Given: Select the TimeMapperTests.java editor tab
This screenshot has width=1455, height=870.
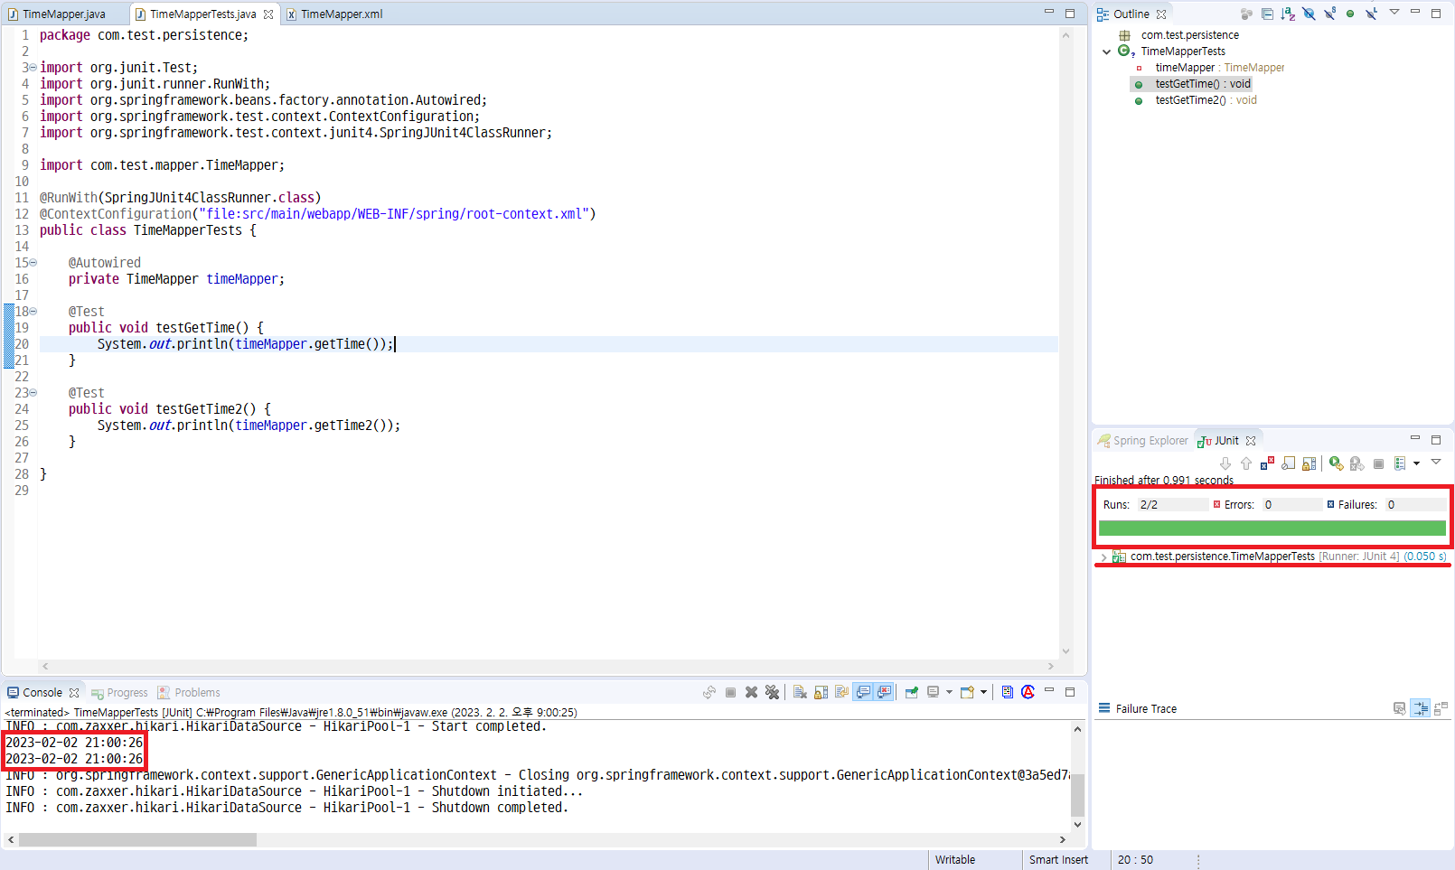Looking at the screenshot, I should [203, 14].
